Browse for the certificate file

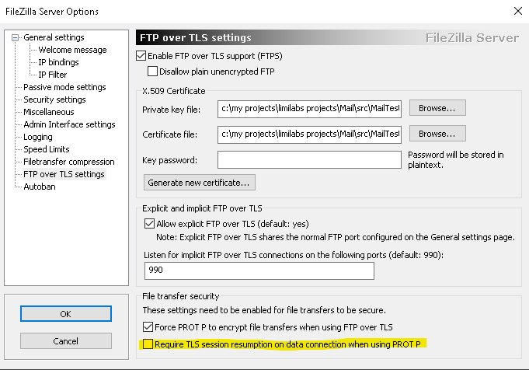437,134
